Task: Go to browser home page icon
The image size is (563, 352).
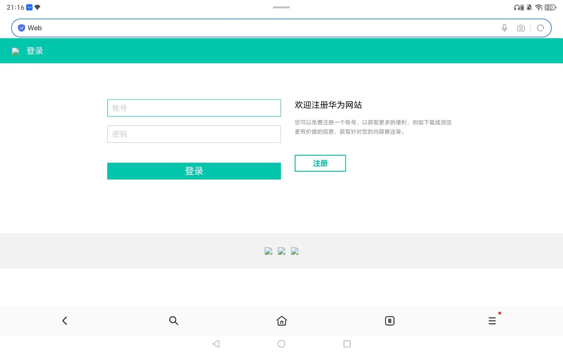Action: click(281, 321)
